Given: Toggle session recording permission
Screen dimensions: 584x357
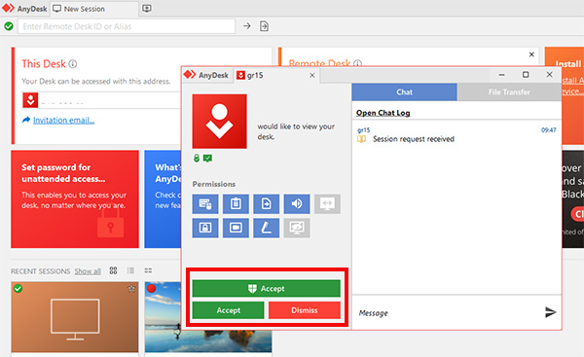Looking at the screenshot, I should coord(236,228).
